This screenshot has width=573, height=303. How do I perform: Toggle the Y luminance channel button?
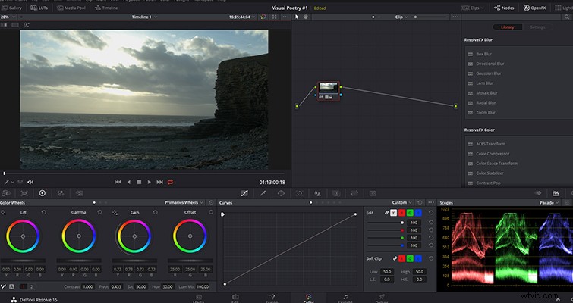coord(394,213)
